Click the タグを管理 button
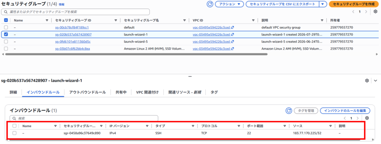 click(x=306, y=111)
